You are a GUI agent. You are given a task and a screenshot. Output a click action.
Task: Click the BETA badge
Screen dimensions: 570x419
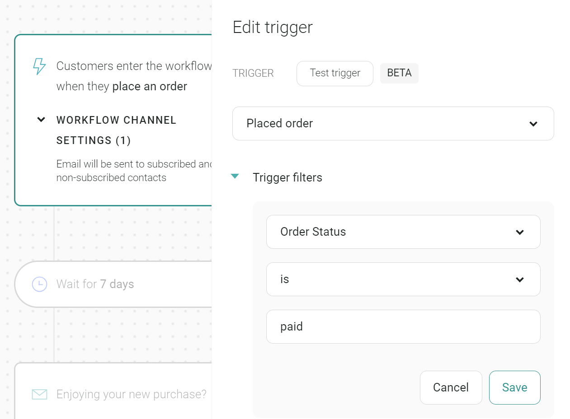click(x=399, y=73)
